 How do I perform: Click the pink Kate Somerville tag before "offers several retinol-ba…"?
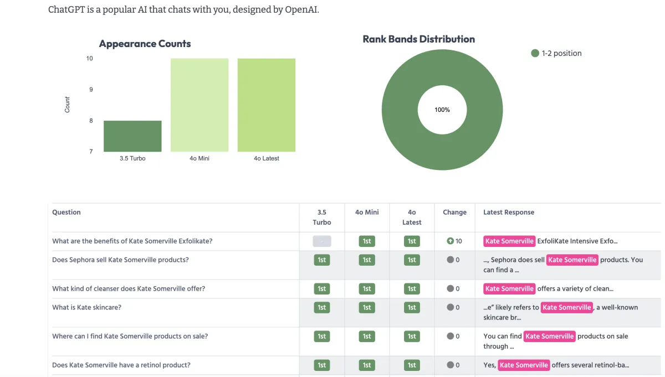[524, 365]
